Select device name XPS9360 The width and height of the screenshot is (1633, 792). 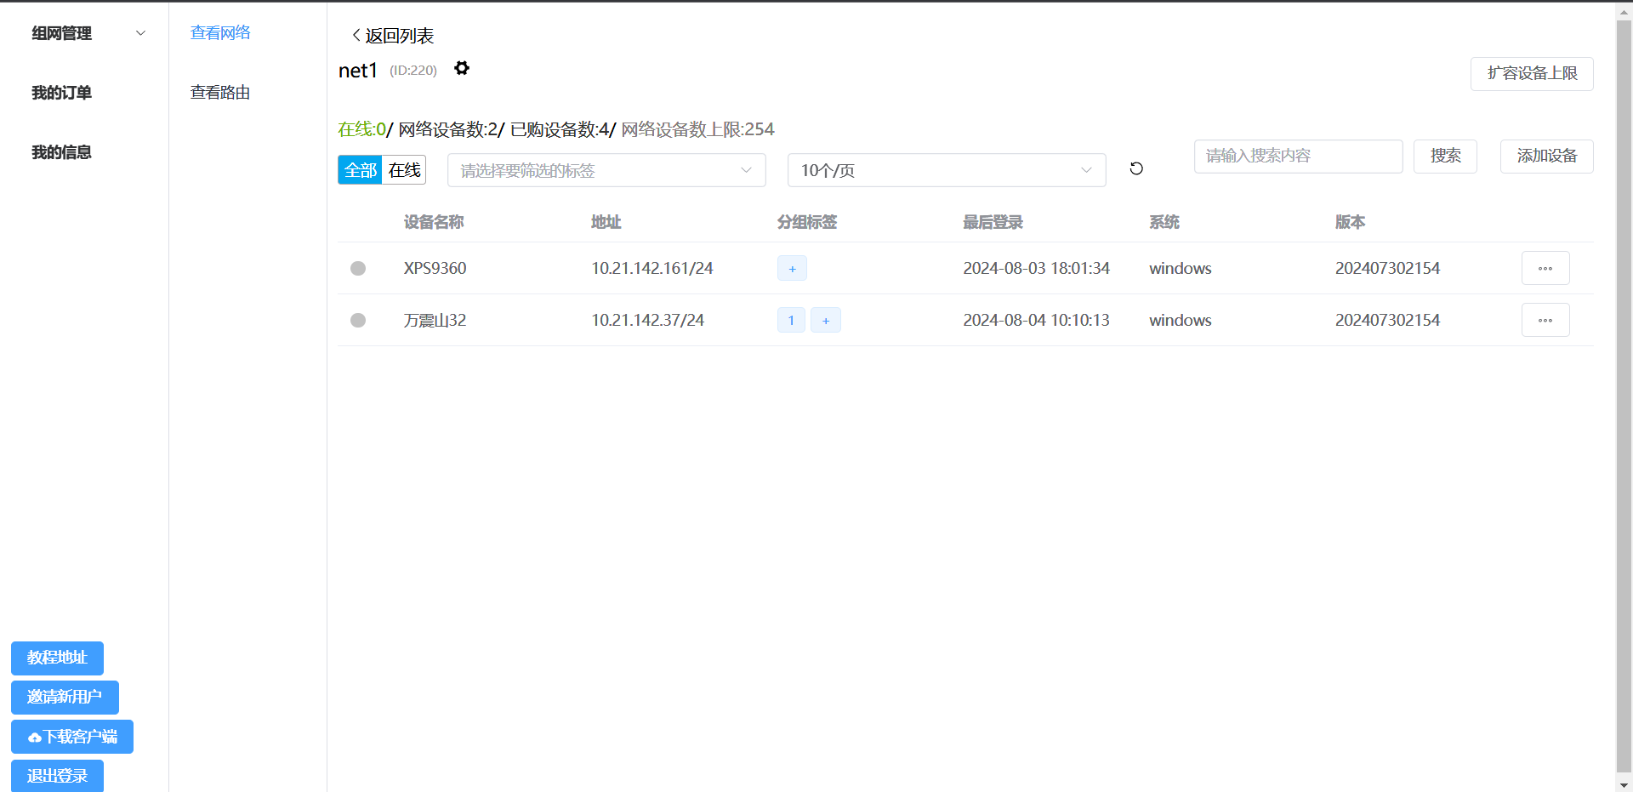(x=435, y=268)
